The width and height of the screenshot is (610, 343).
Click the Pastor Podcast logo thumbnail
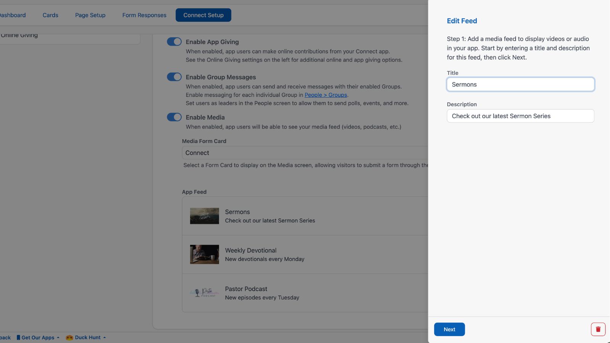pyautogui.click(x=204, y=293)
